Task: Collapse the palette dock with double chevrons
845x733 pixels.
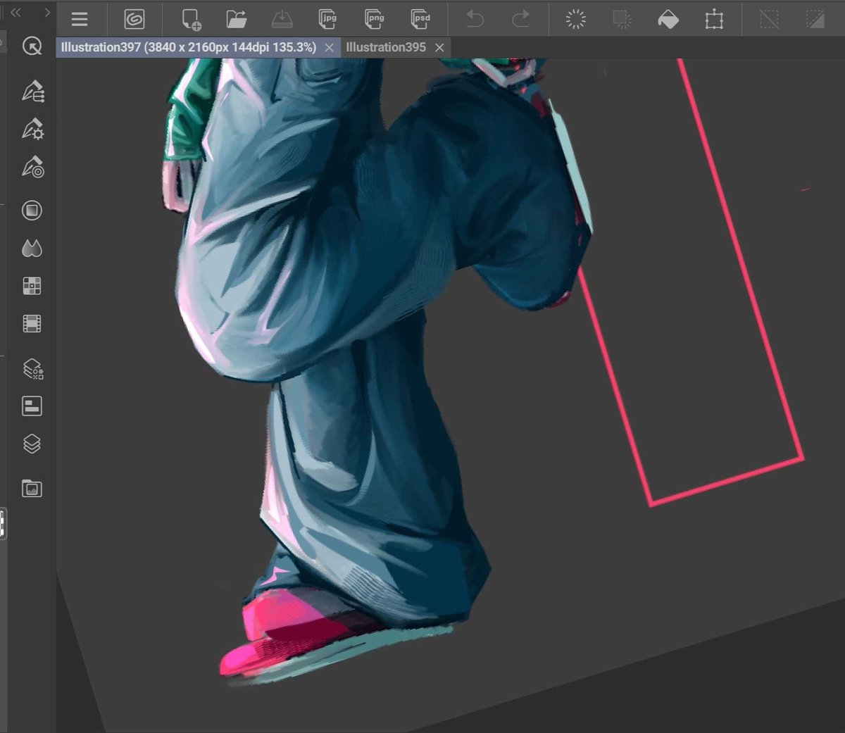Action: click(x=15, y=13)
